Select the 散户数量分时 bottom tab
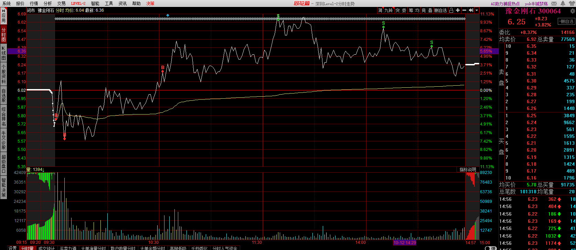Screen dimensions: 576x250 [123, 248]
